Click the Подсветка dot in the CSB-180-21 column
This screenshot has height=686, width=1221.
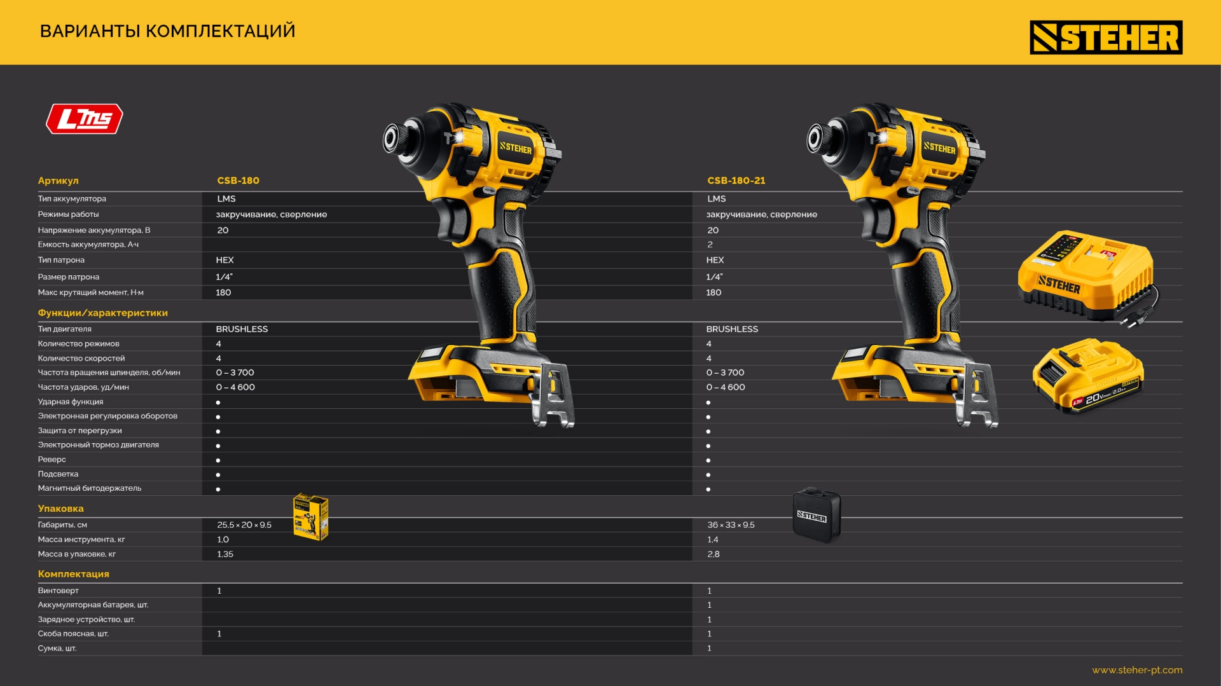[x=708, y=475]
